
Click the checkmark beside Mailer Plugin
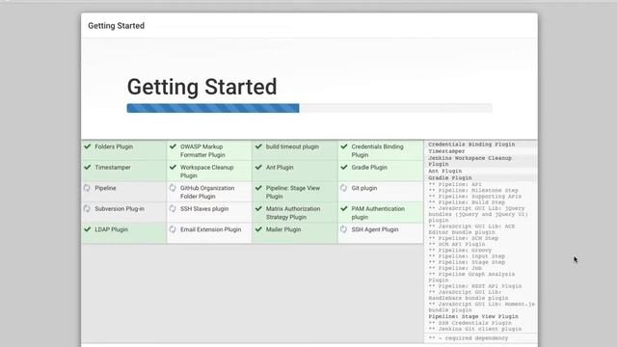pyautogui.click(x=258, y=229)
